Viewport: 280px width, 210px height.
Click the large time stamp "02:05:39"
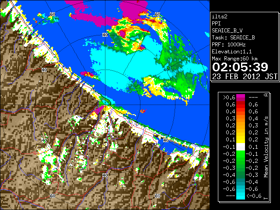pos(240,67)
